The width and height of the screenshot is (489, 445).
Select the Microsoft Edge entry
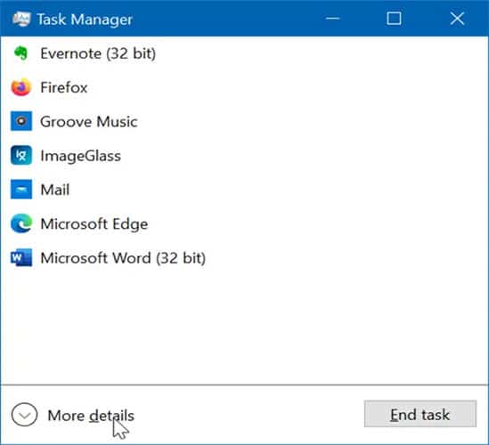click(94, 223)
